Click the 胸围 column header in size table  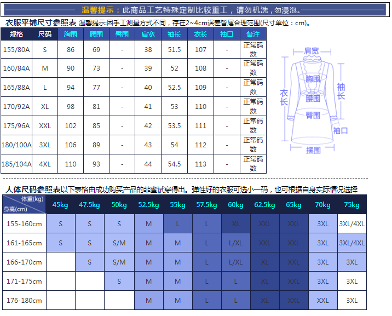click(71, 34)
